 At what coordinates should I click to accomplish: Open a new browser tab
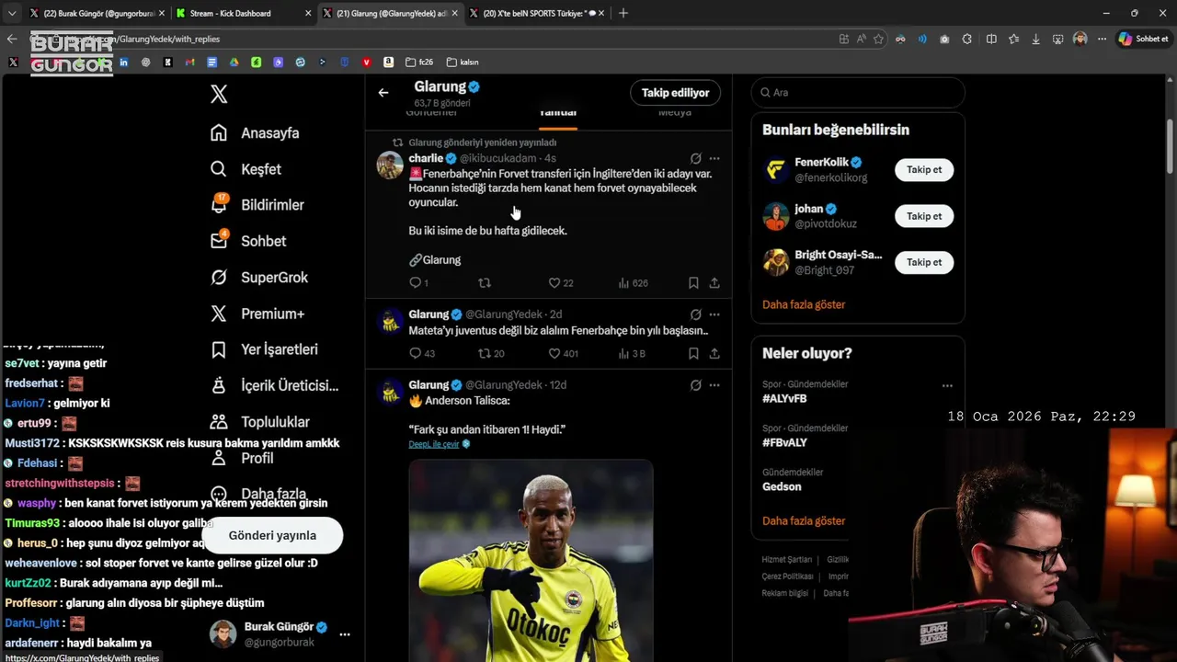pyautogui.click(x=623, y=13)
